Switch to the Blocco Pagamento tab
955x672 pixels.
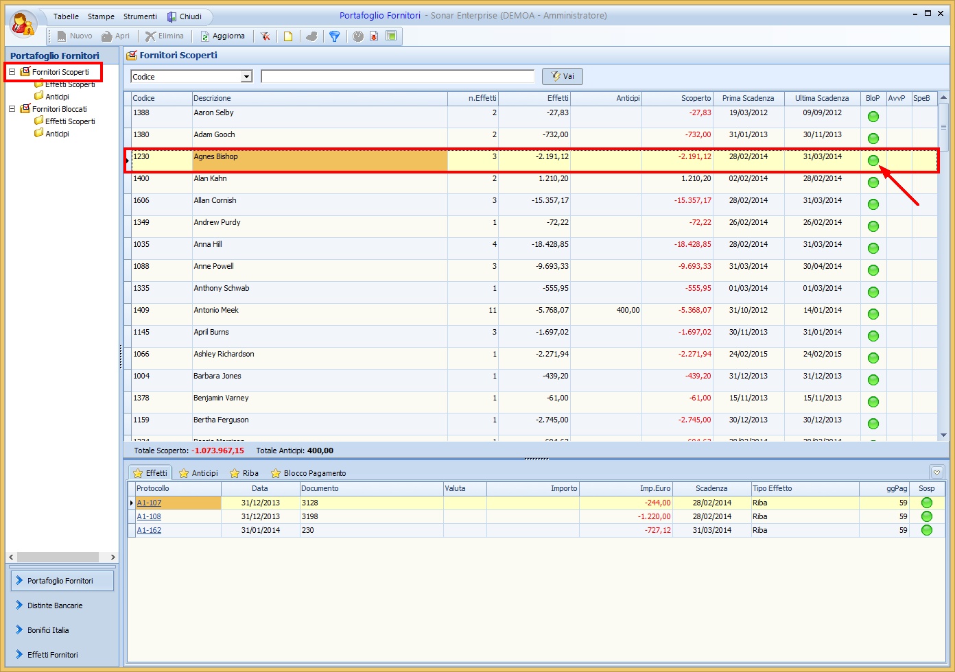(x=308, y=473)
